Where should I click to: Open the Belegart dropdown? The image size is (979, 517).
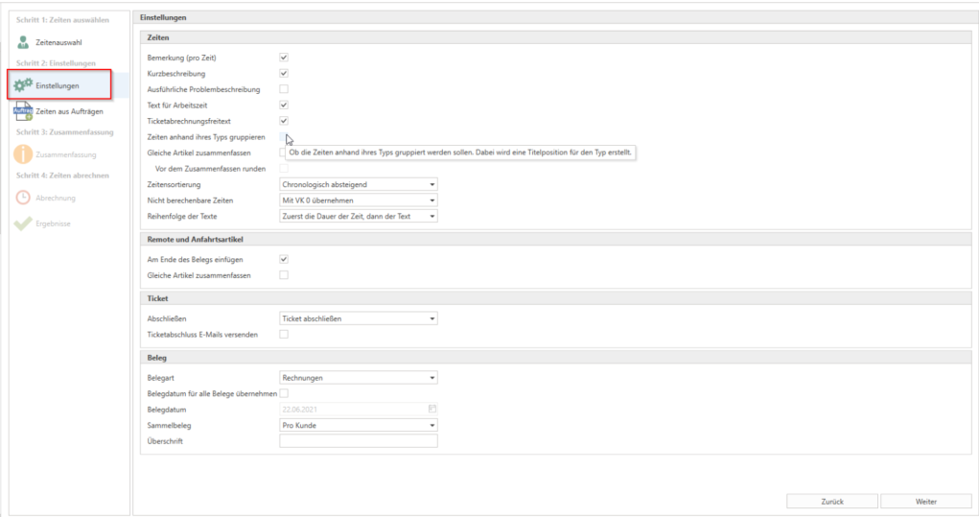click(358, 378)
